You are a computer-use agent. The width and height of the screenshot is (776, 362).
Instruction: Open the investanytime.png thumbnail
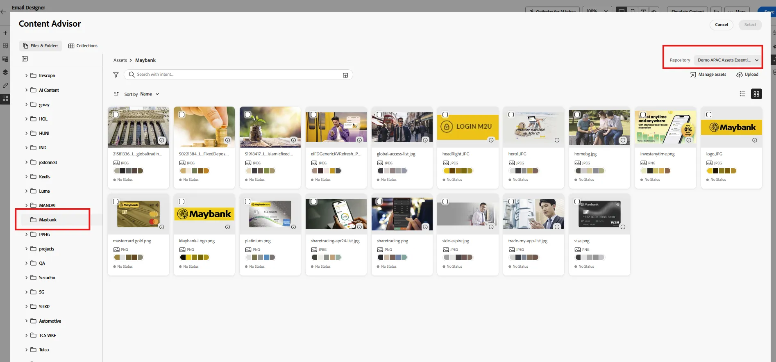[x=665, y=127]
